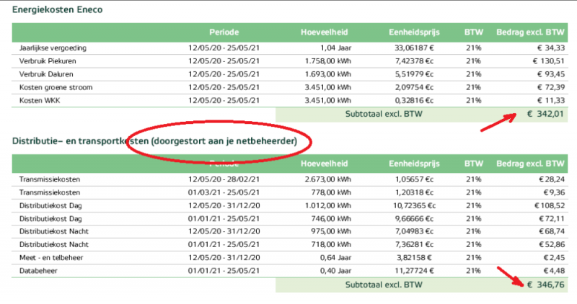Click the 'Databeheer' row label
This screenshot has width=577, height=304.
coord(38,270)
